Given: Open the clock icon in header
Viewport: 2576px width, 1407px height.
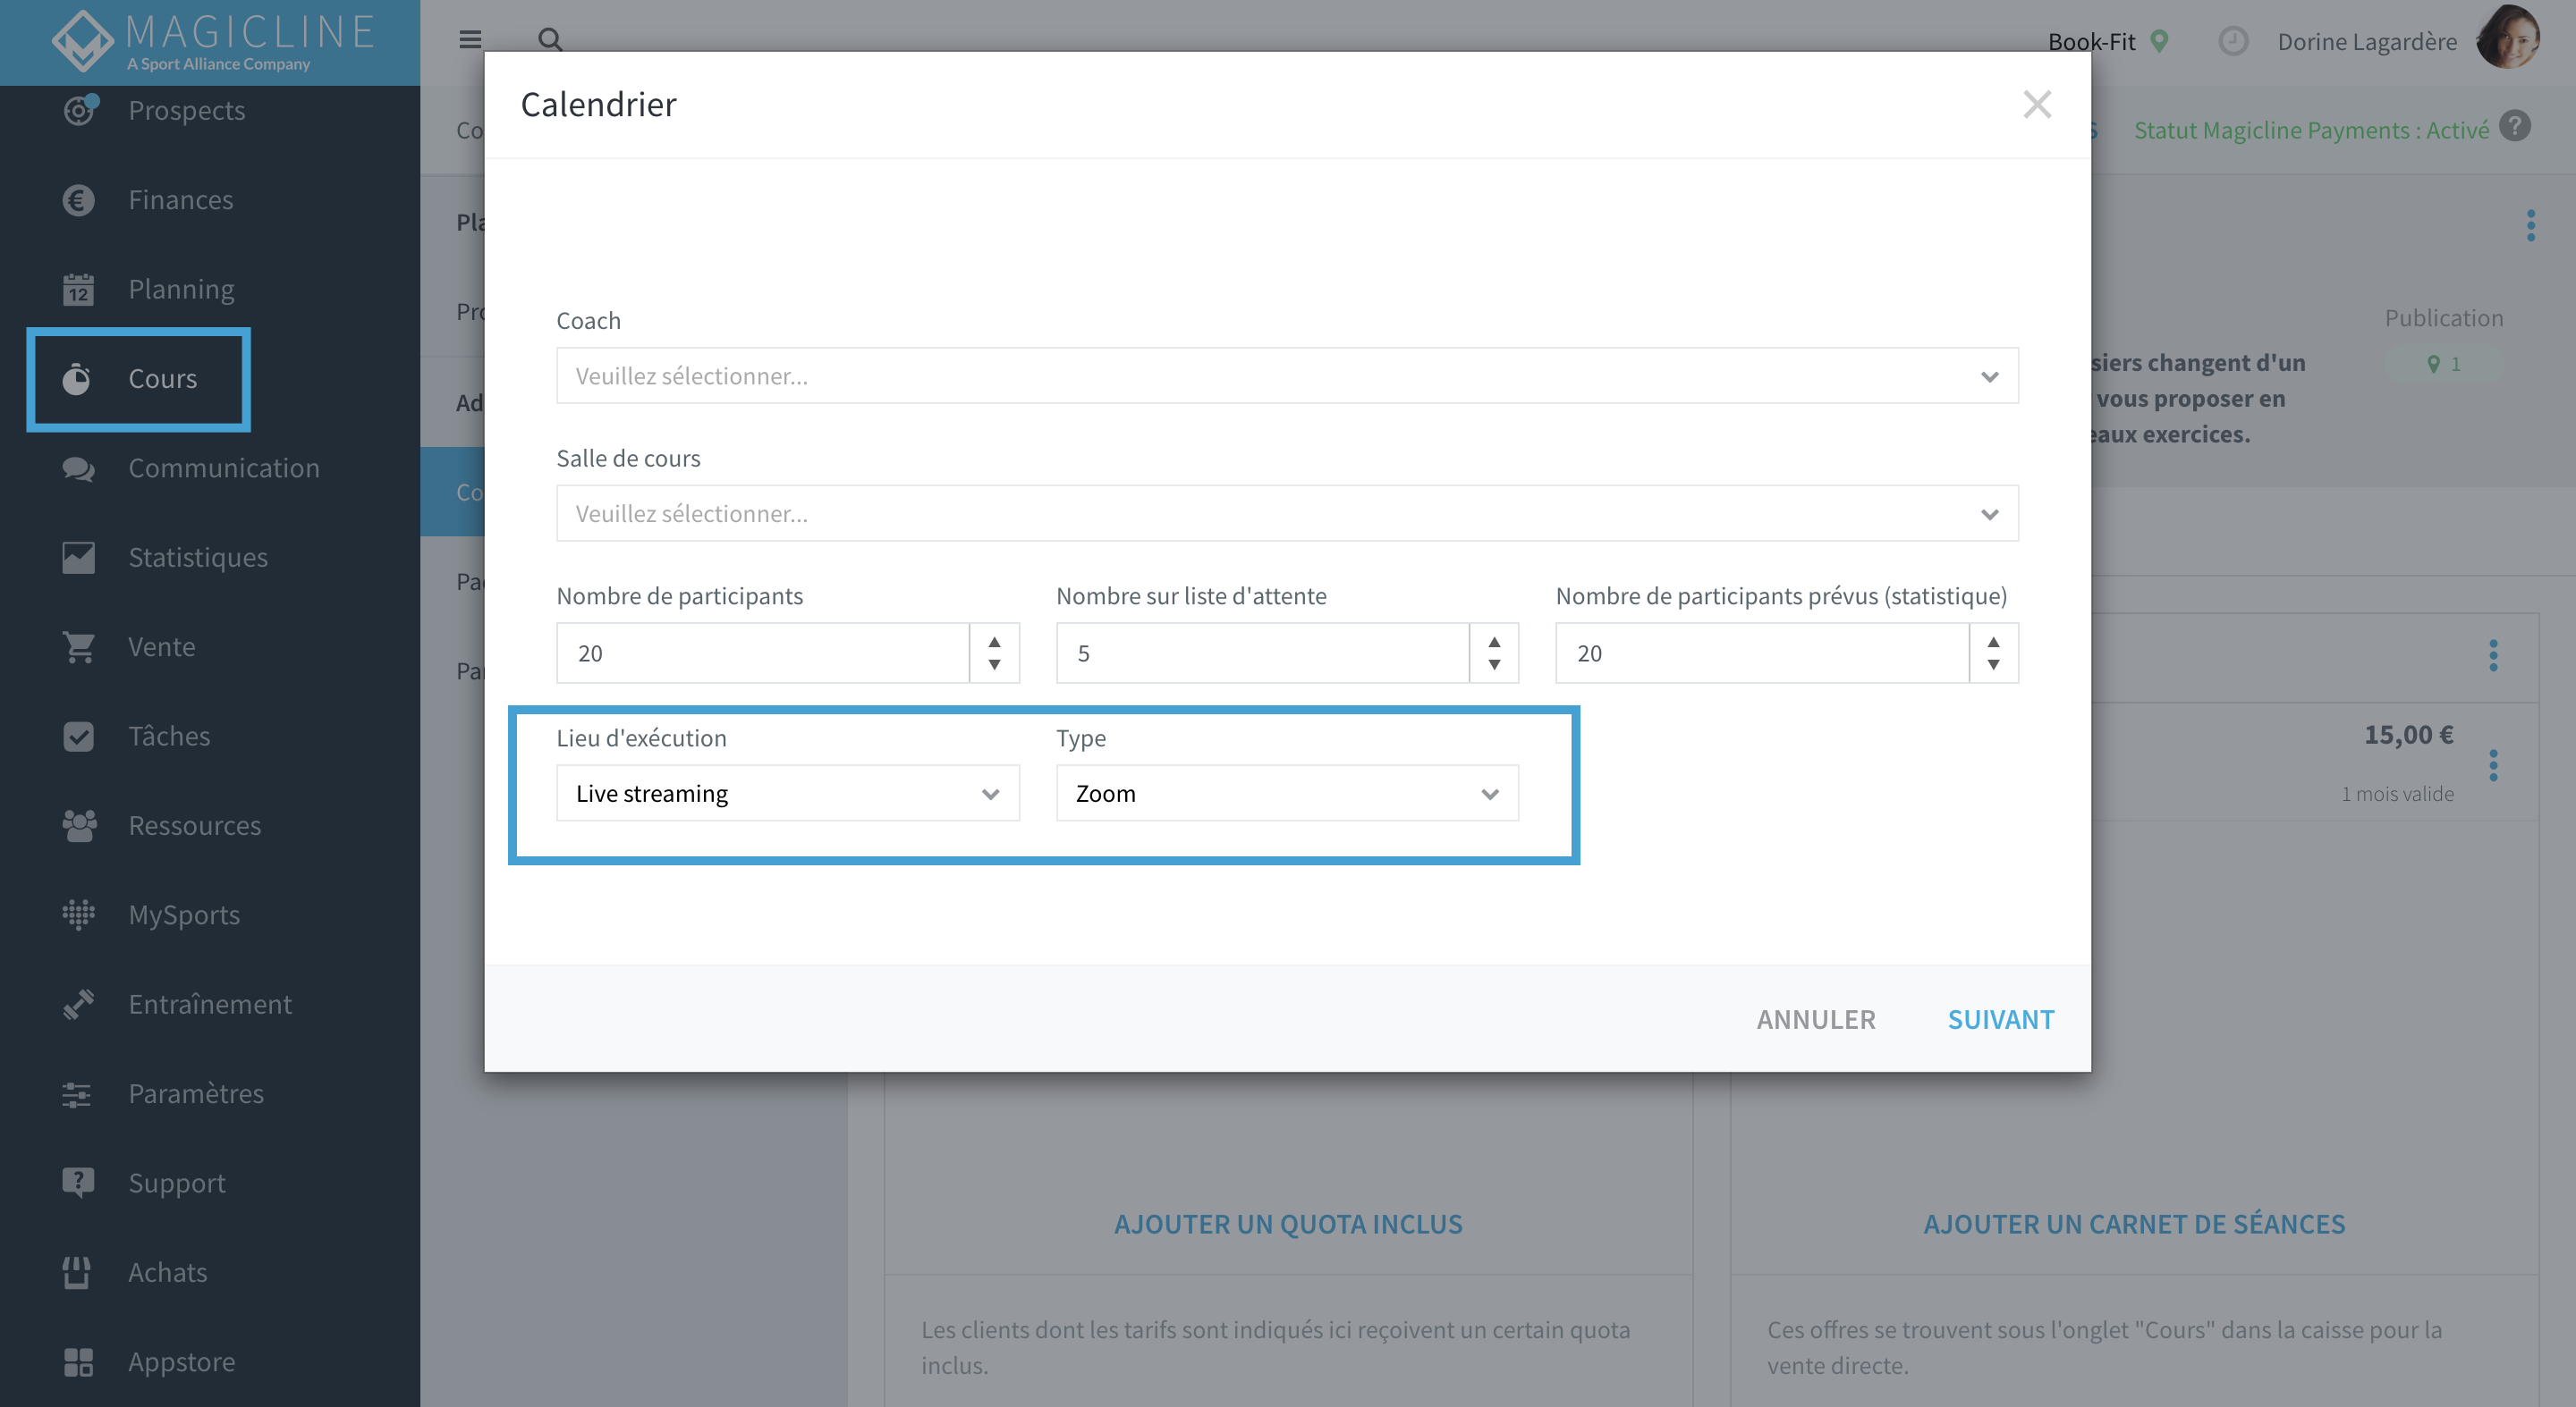Looking at the screenshot, I should pos(2233,41).
